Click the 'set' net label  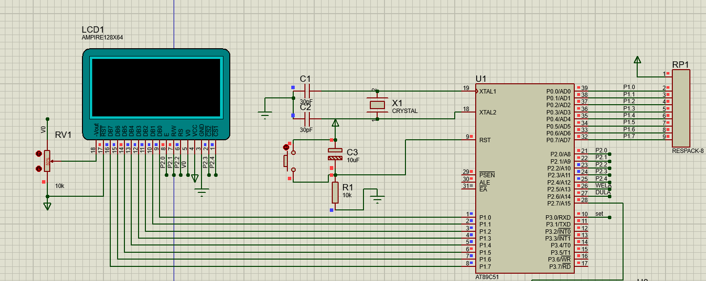(x=599, y=214)
